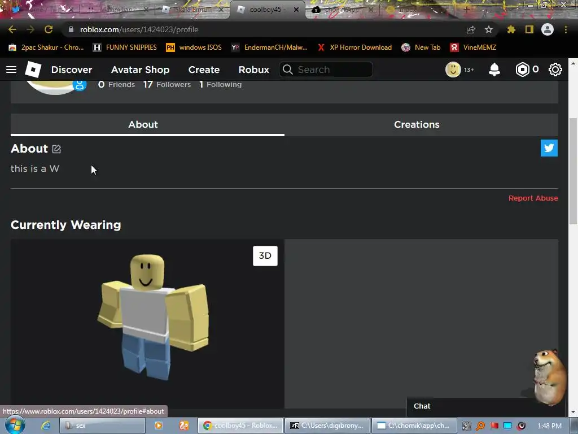578x434 pixels.
Task: View the 0 Friends list
Action: click(116, 85)
